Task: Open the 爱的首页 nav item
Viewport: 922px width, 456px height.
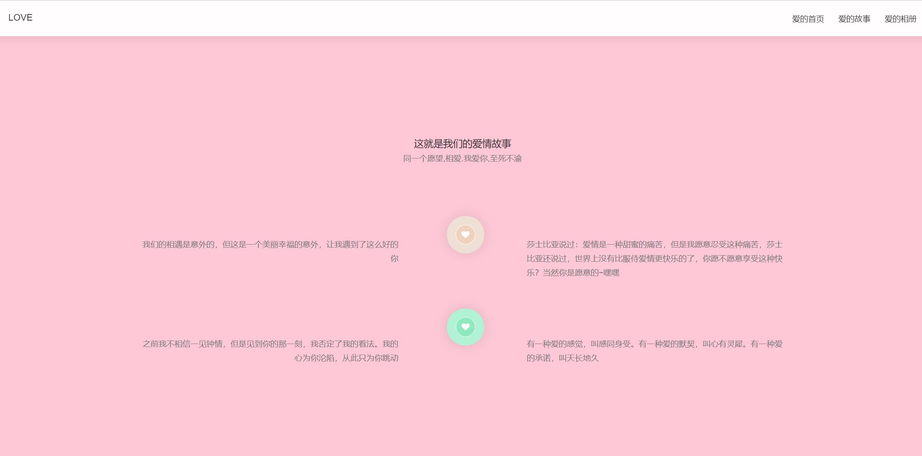Action: [808, 19]
